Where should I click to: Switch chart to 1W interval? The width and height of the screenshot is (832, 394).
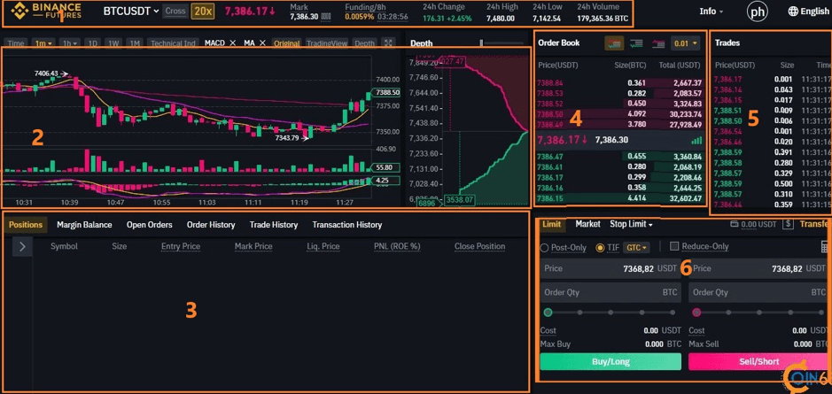[x=113, y=43]
